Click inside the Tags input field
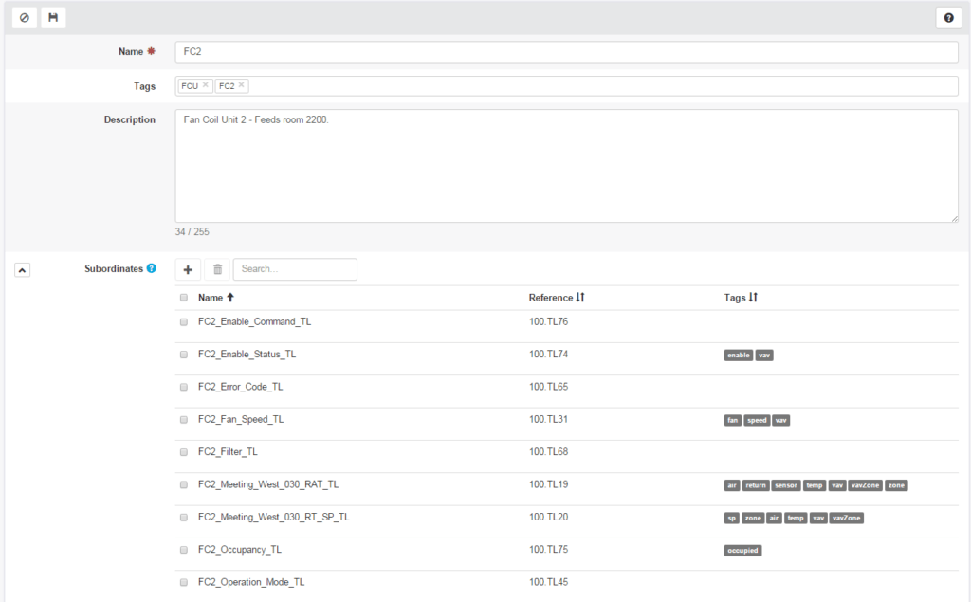971x602 pixels. tap(567, 86)
